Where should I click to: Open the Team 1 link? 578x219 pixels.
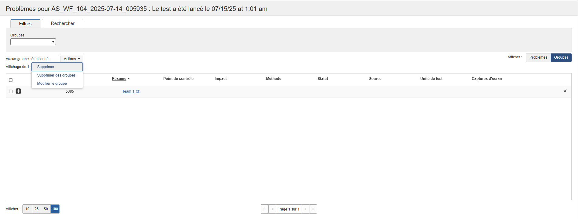pyautogui.click(x=128, y=91)
